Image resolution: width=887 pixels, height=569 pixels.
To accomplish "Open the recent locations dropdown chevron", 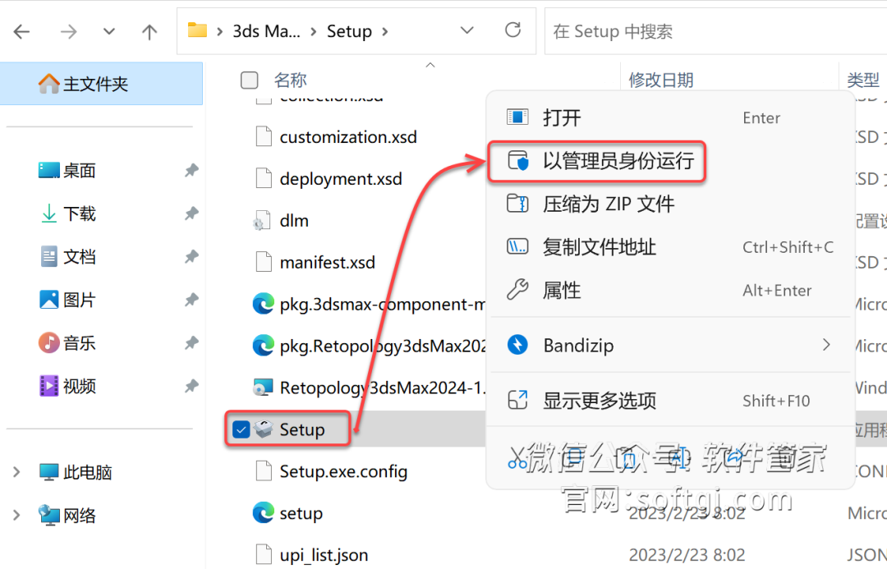I will pyautogui.click(x=109, y=32).
